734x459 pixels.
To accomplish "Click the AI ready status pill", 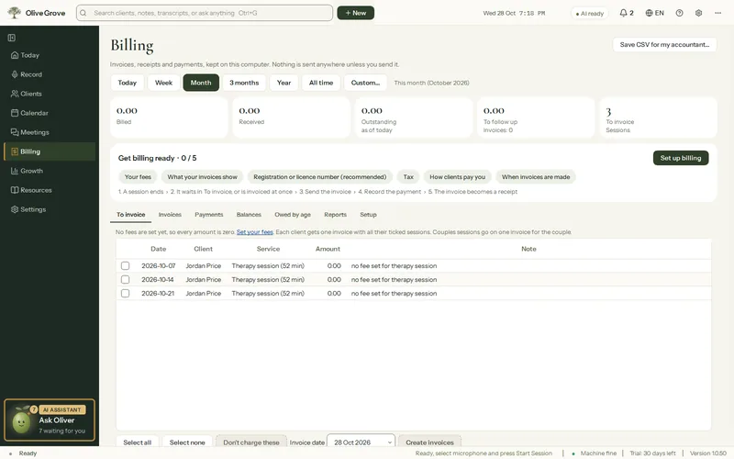I will click(589, 14).
